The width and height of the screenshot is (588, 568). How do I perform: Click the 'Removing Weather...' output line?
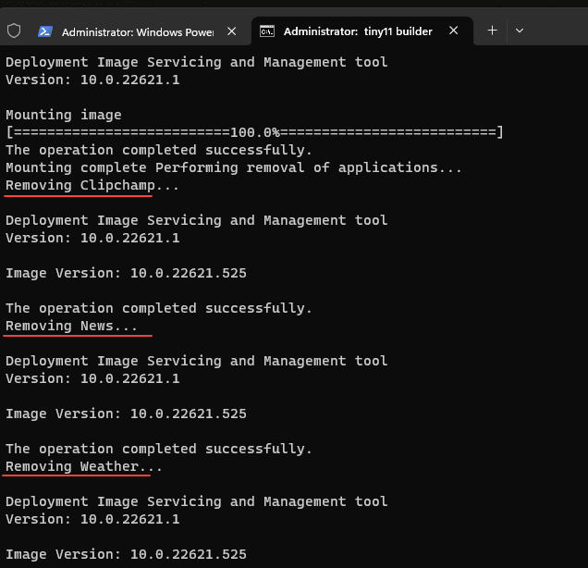point(83,466)
